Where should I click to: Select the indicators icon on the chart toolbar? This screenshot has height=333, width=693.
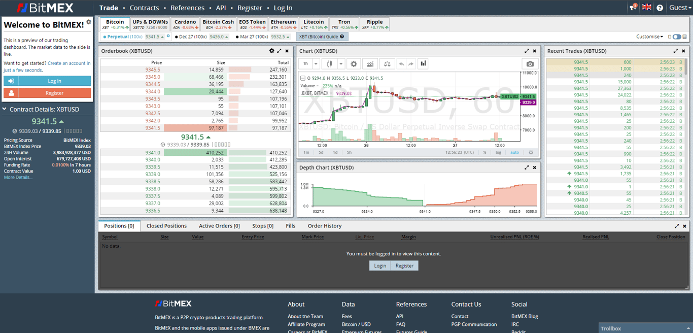click(x=370, y=63)
